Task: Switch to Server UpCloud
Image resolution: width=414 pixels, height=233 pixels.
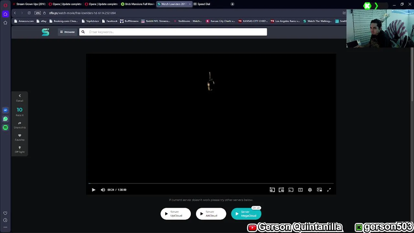Action: point(176,214)
